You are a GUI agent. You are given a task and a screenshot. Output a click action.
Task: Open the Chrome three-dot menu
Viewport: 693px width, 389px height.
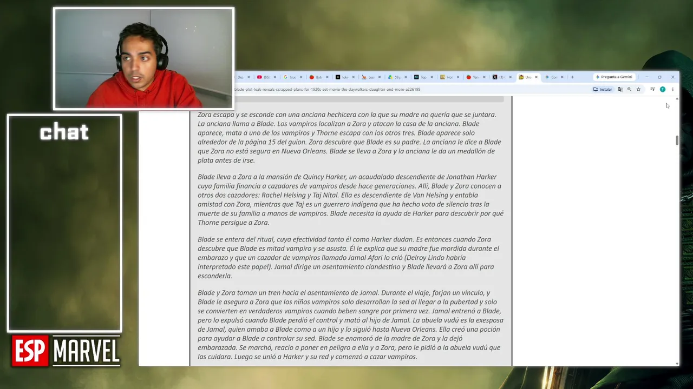point(672,89)
